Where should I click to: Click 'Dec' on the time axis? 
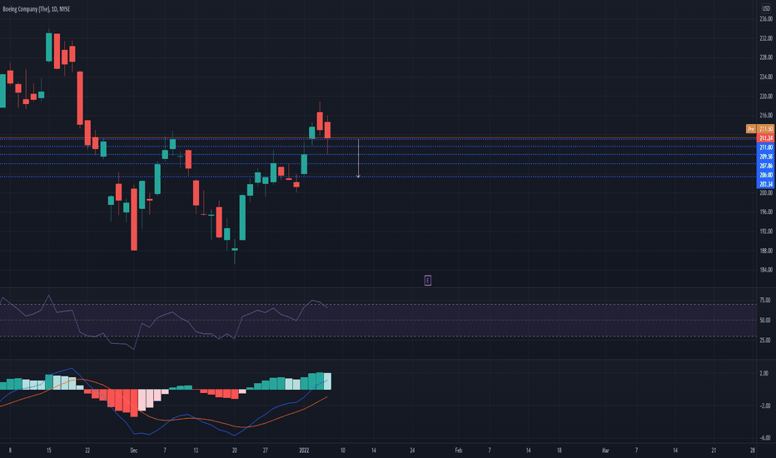[133, 451]
